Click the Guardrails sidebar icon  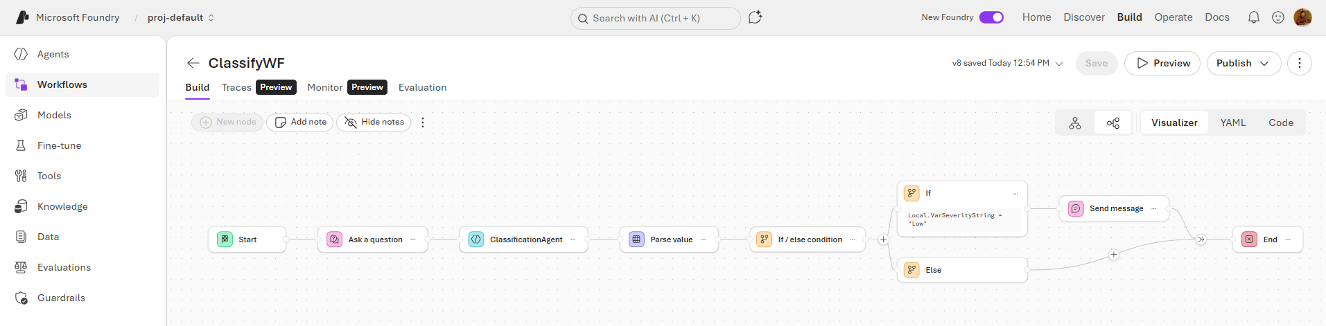(x=21, y=298)
